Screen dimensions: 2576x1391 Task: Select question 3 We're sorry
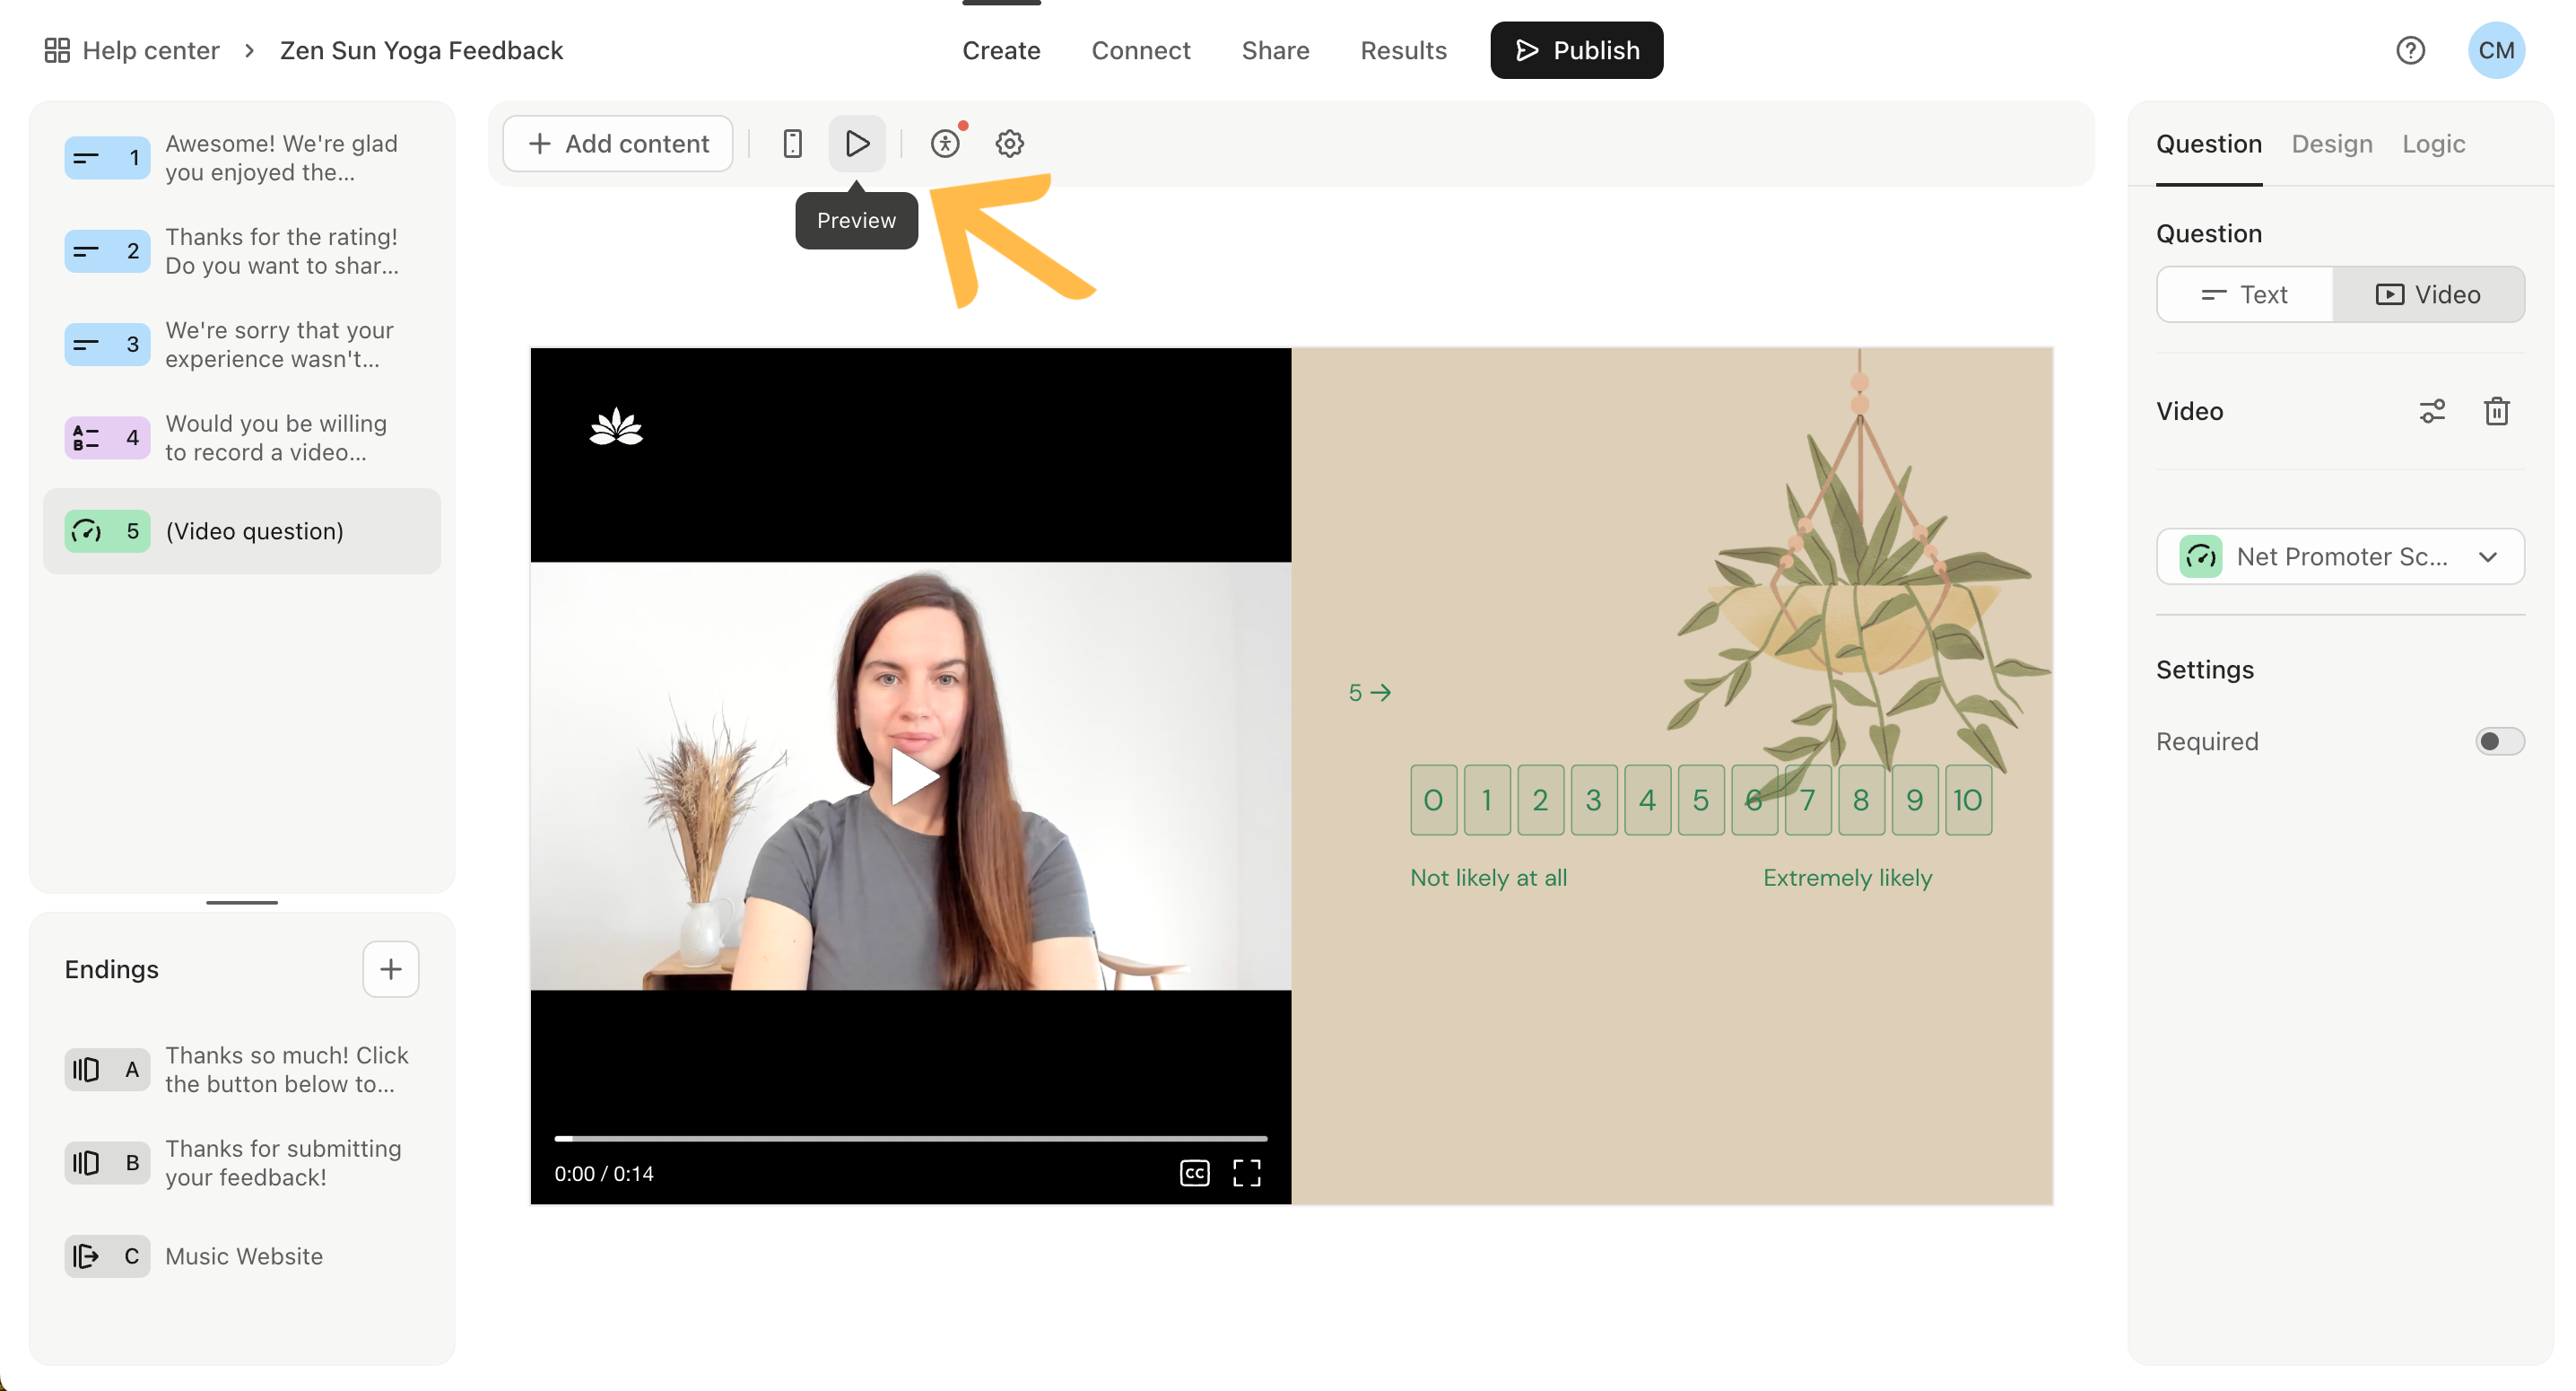[242, 345]
